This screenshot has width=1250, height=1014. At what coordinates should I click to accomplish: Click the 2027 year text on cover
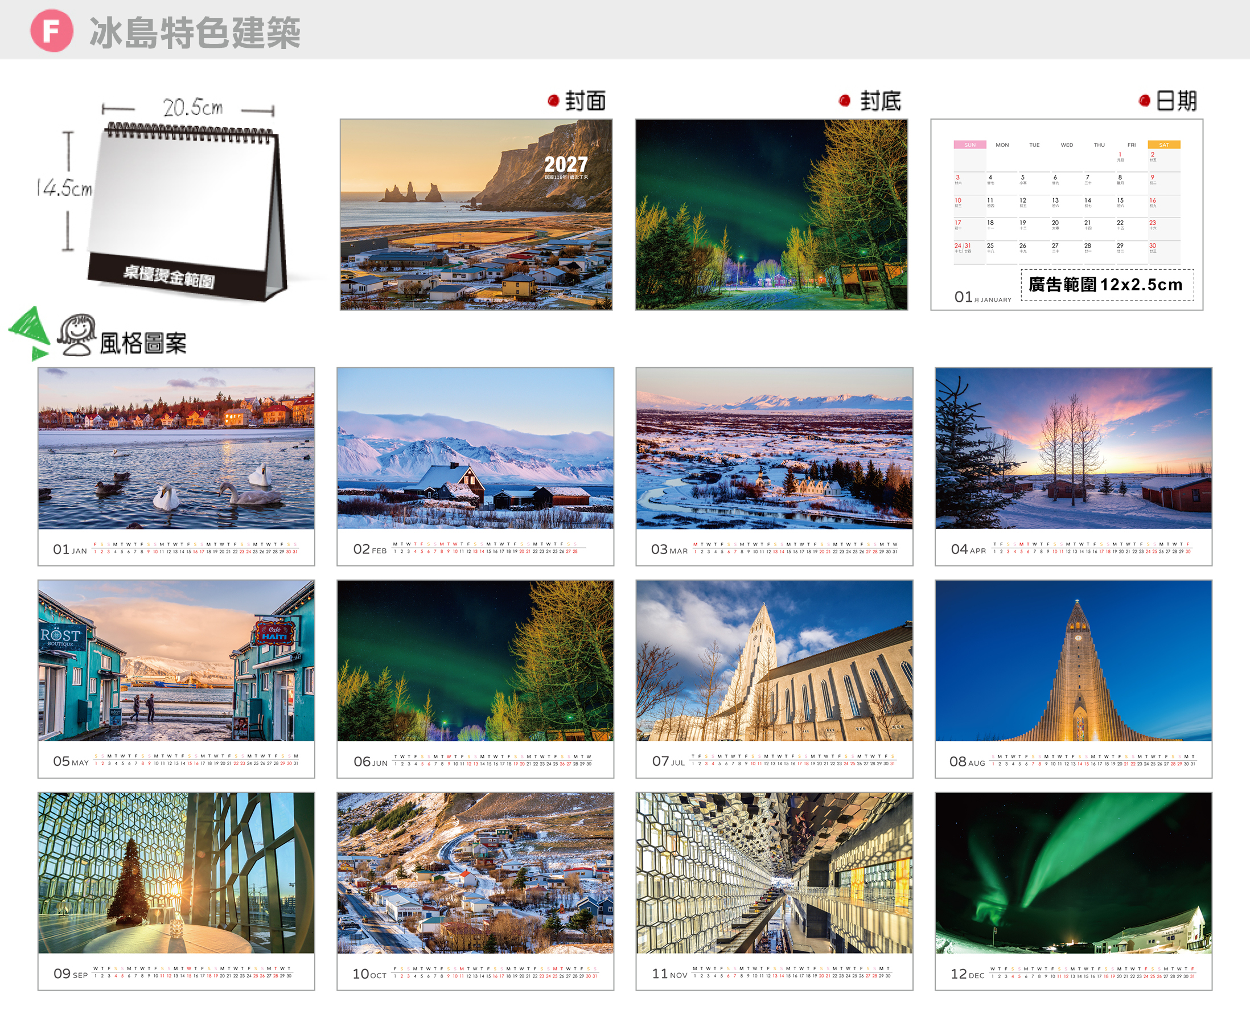click(x=566, y=164)
